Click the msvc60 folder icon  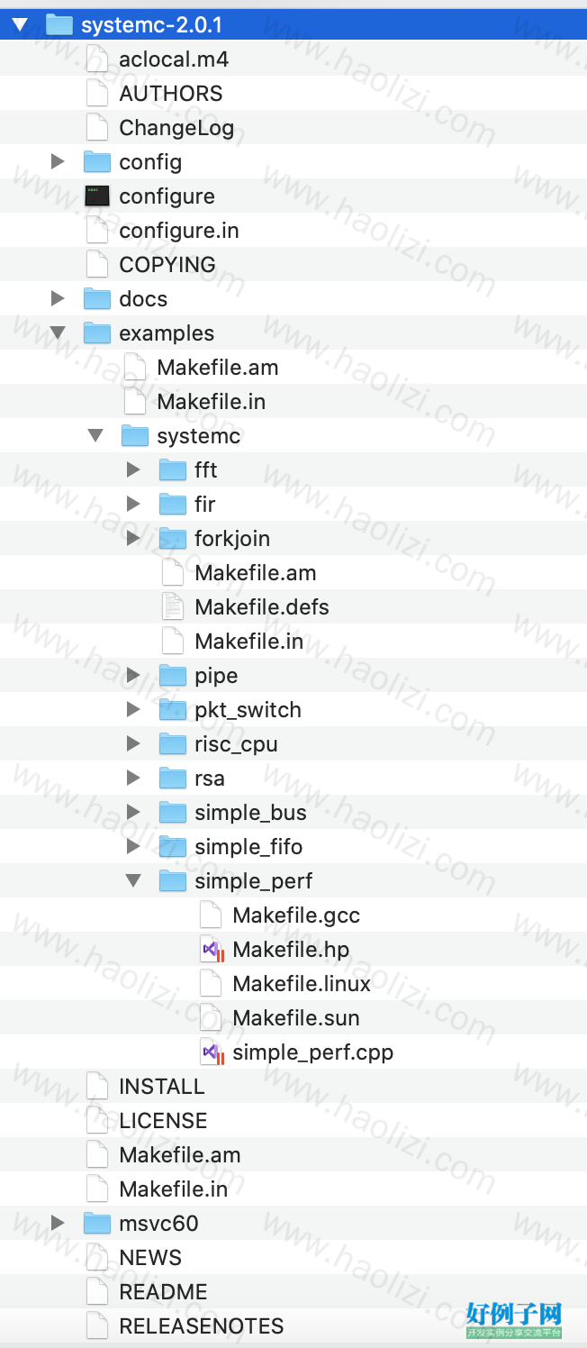click(96, 1224)
